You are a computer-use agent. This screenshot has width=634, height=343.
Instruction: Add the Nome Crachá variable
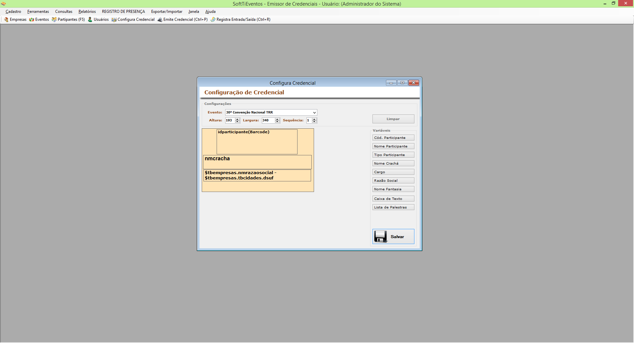click(x=393, y=164)
